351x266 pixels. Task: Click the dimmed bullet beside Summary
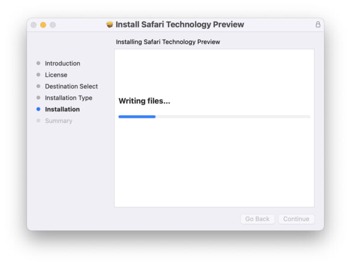39,121
